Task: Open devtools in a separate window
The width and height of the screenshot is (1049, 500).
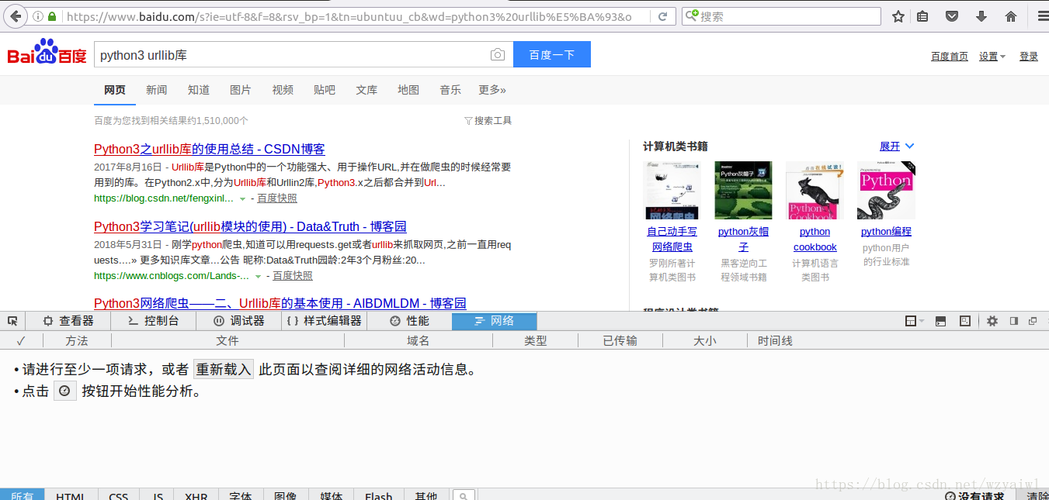Action: [x=1033, y=321]
